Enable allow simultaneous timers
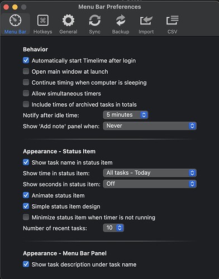Image resolution: width=219 pixels, height=279 pixels. point(26,93)
